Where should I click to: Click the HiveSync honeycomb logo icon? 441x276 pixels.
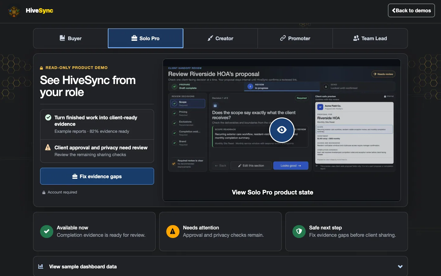click(14, 11)
